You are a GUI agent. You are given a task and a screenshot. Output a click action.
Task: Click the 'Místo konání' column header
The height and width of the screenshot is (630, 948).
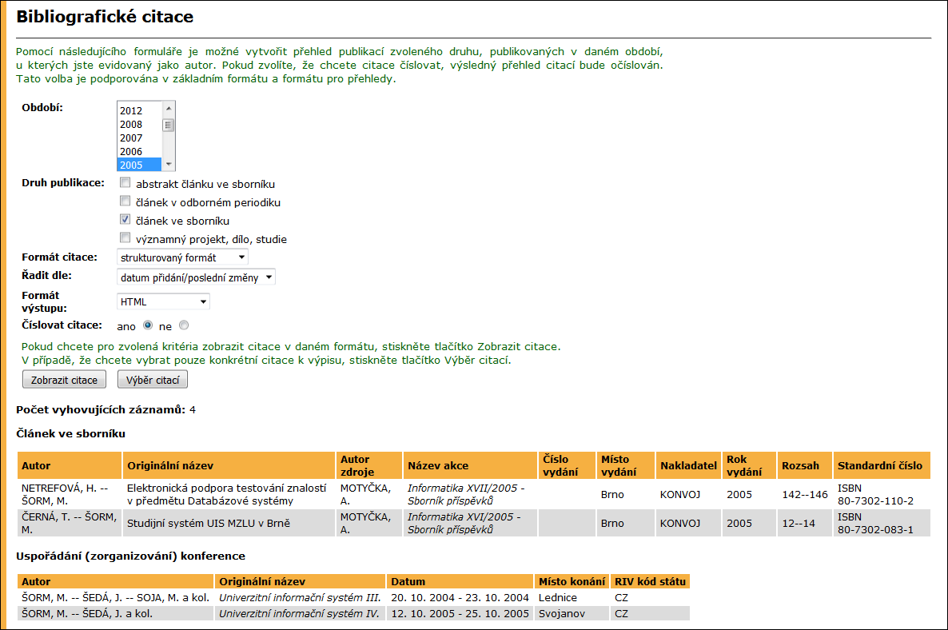[x=572, y=582]
